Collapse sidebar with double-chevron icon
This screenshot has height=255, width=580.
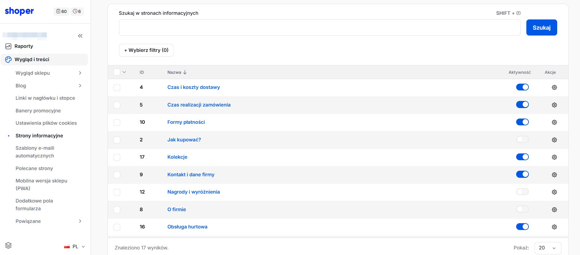(x=80, y=36)
